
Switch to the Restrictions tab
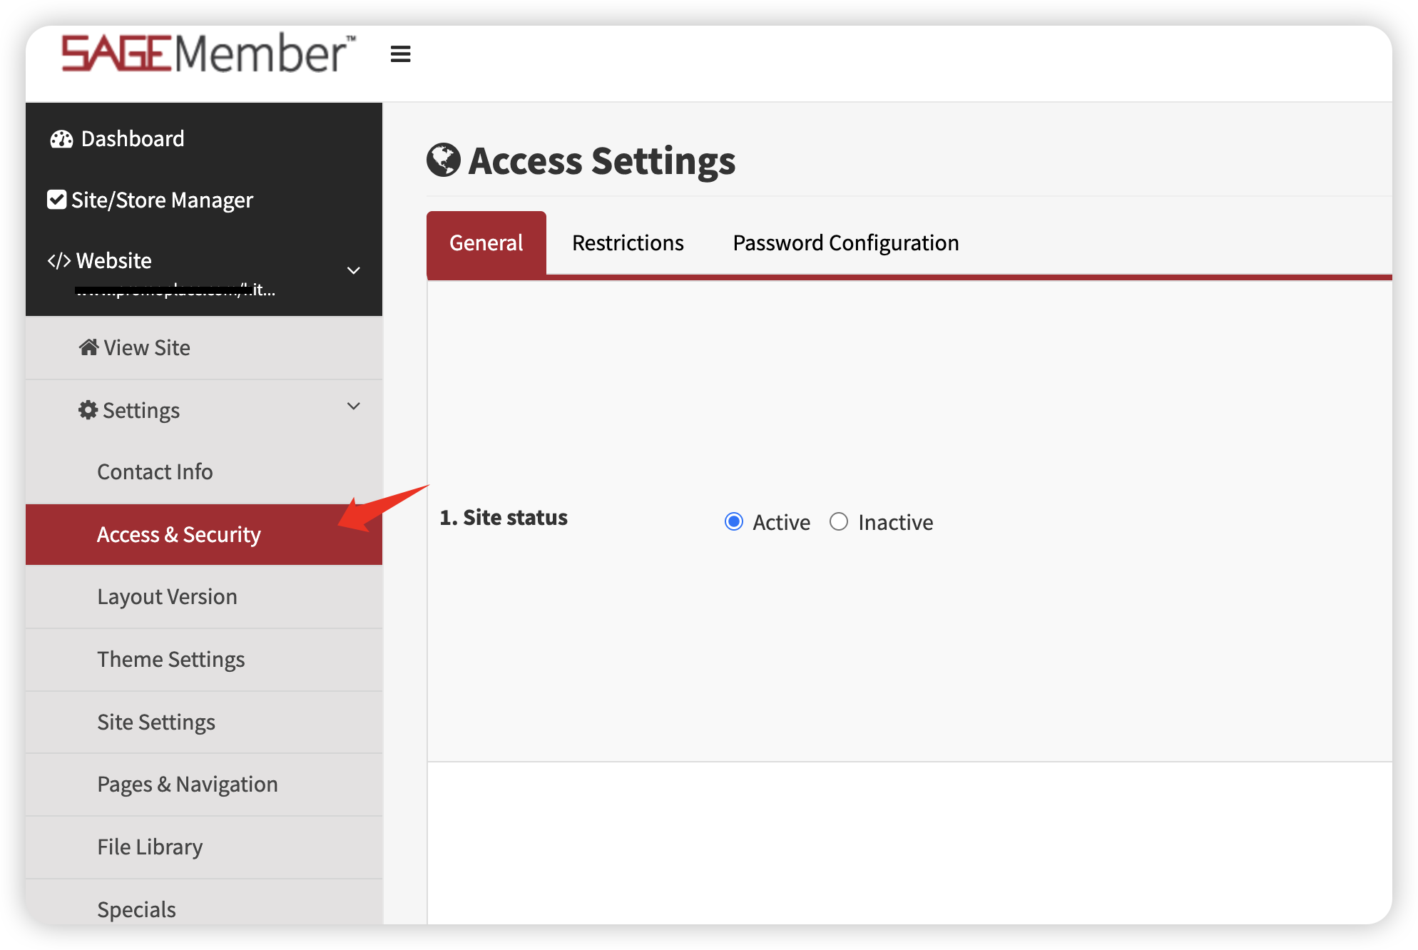(628, 243)
